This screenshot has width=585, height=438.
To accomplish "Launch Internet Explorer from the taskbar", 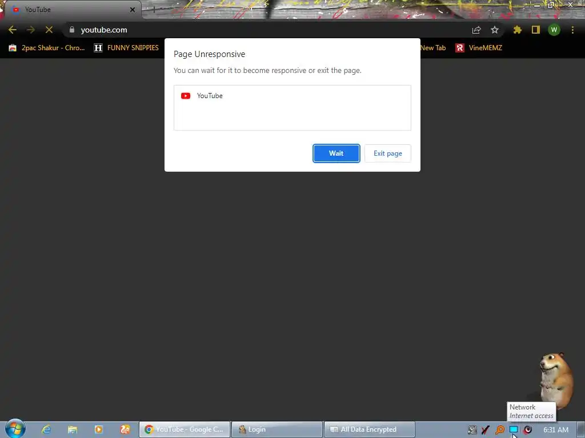I will pyautogui.click(x=46, y=429).
